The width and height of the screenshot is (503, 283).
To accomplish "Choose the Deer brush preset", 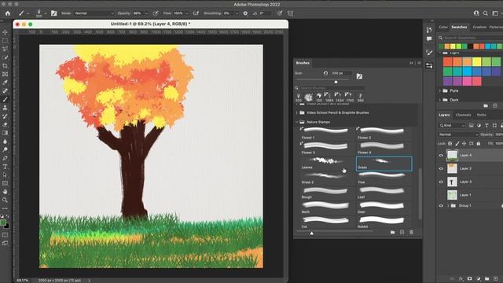I will click(384, 208).
